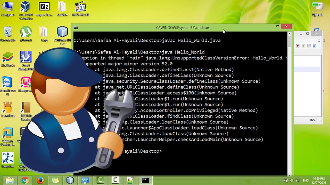This screenshot has height=185, width=330.
Task: Click the 'java Hello_World' command line
Action: coord(183,52)
